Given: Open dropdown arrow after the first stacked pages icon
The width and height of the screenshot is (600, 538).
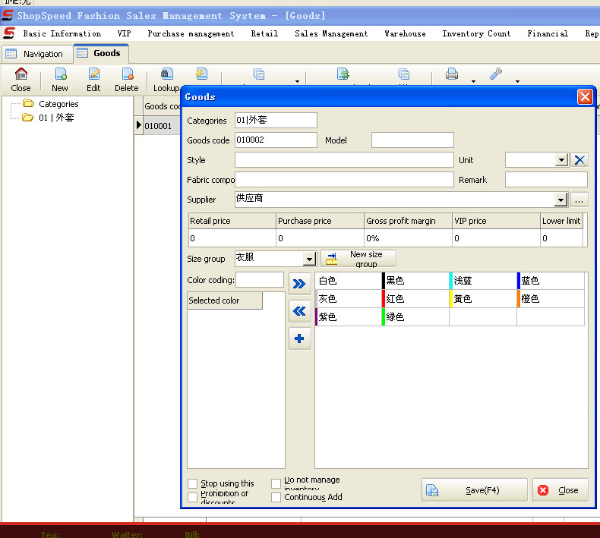Looking at the screenshot, I should click(x=297, y=81).
